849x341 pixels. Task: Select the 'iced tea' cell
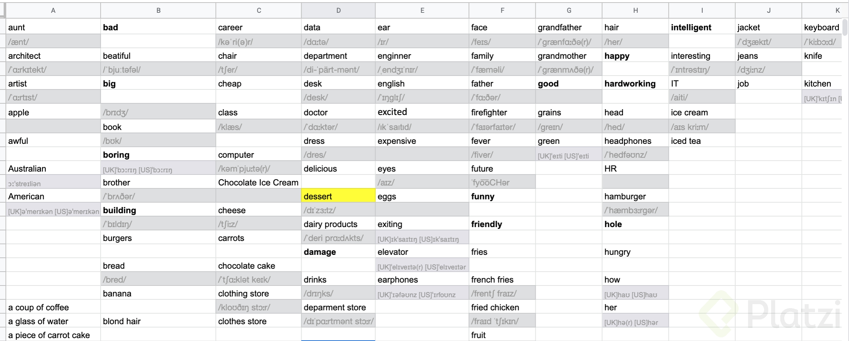pos(701,141)
